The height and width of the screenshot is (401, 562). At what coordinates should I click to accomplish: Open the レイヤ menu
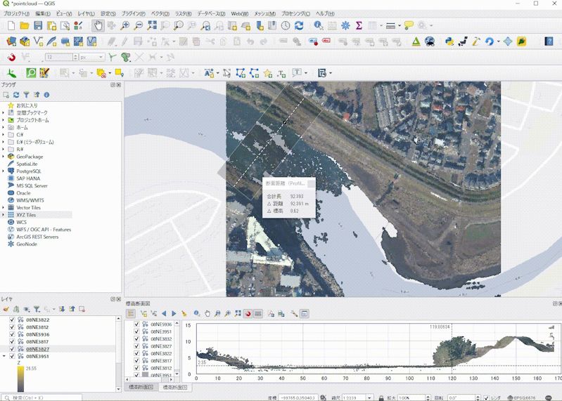point(86,13)
